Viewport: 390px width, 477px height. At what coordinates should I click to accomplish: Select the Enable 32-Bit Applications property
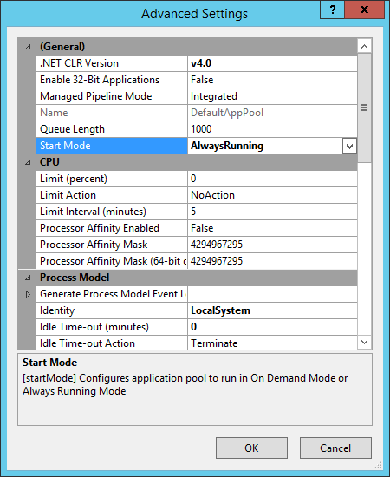(x=112, y=80)
